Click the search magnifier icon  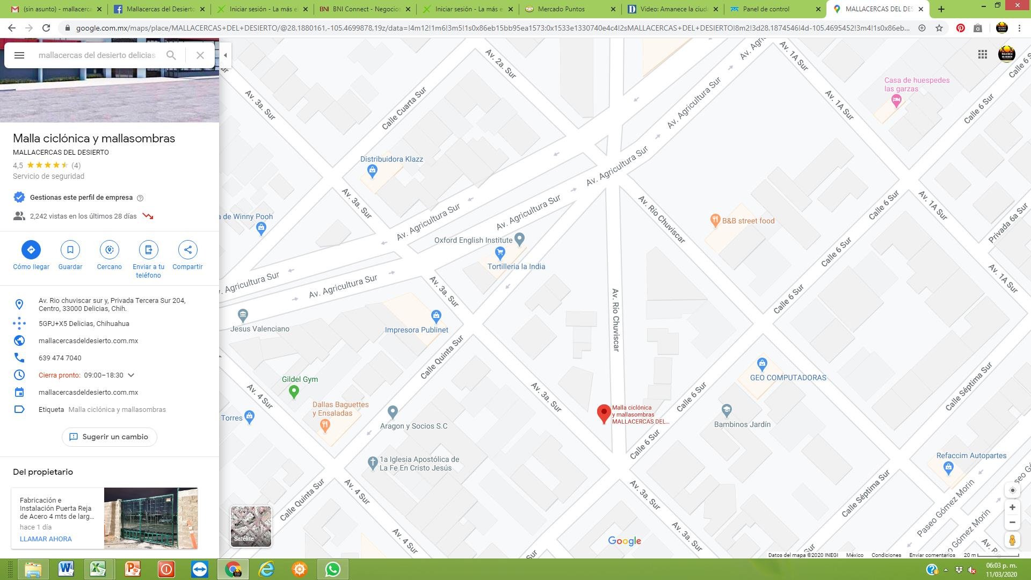click(x=171, y=55)
